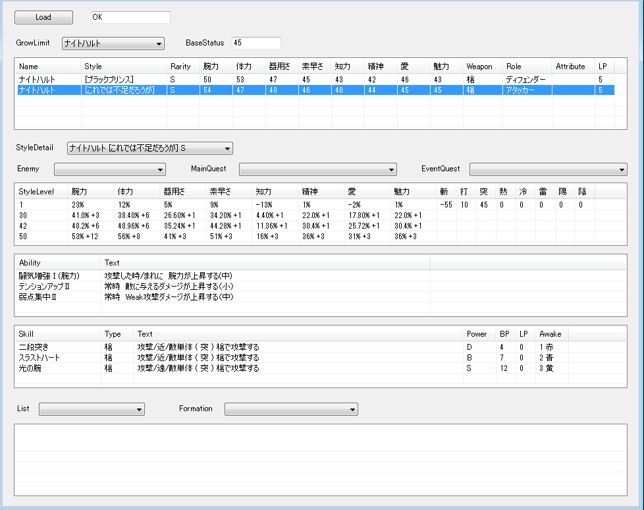The width and height of the screenshot is (644, 510).
Task: Open the GrowLimit dropdown
Action: pos(113,43)
